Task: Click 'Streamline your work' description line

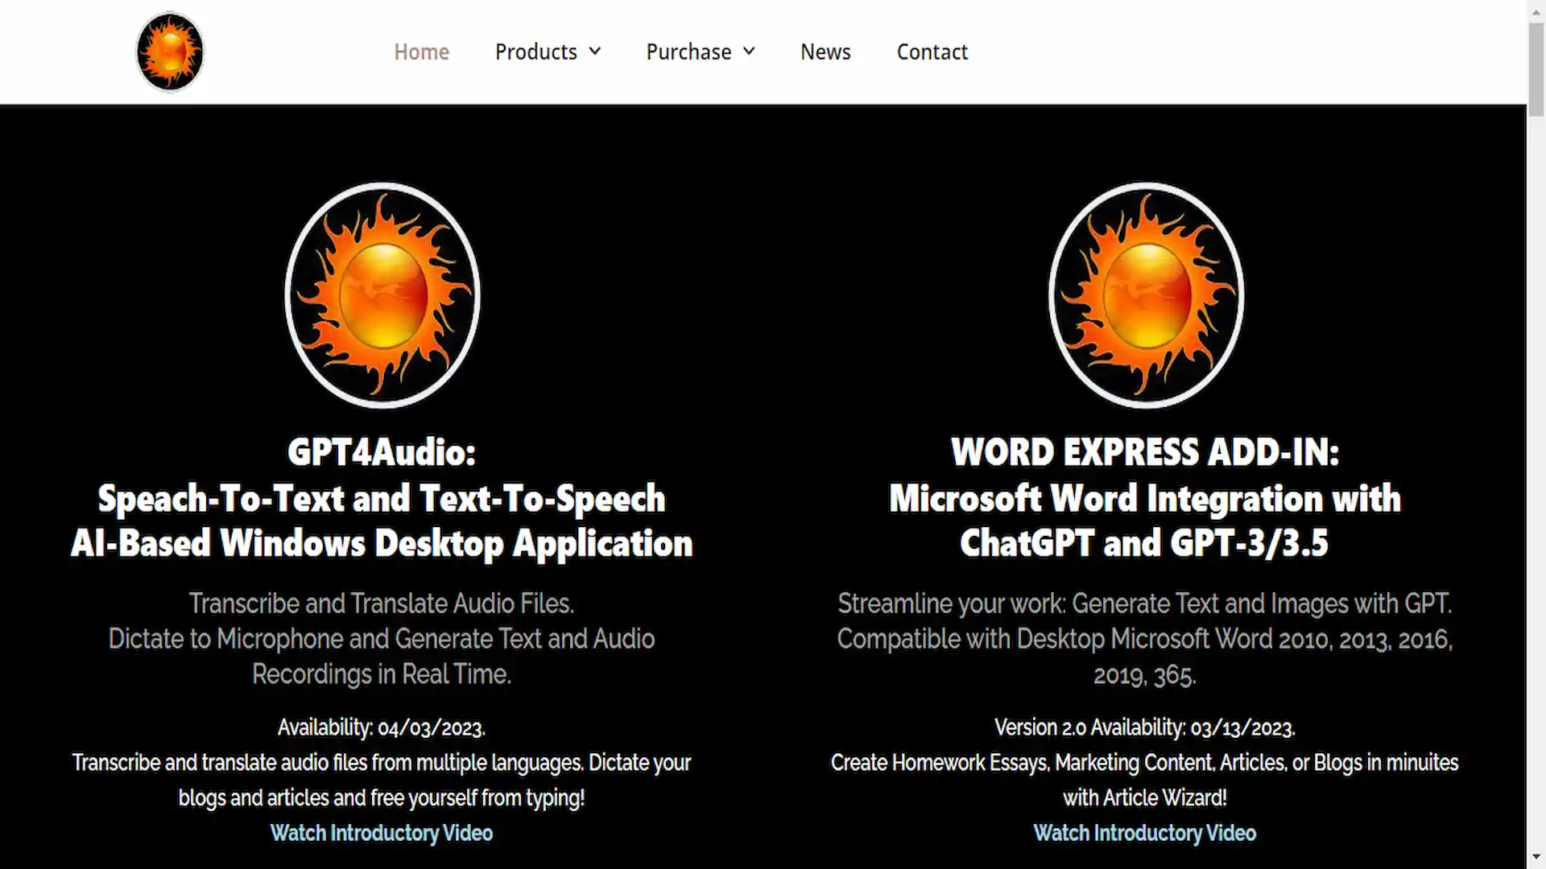Action: point(1145,603)
